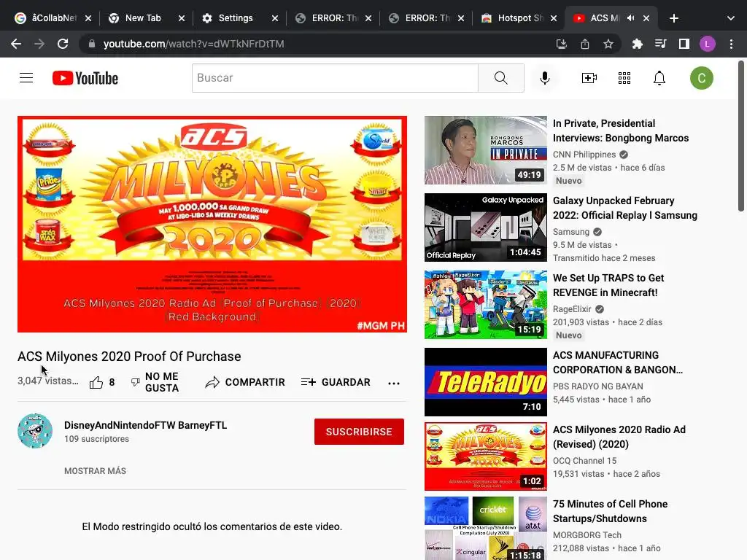Click the Buscar search input field
Screen dimensions: 747x560
[335, 78]
